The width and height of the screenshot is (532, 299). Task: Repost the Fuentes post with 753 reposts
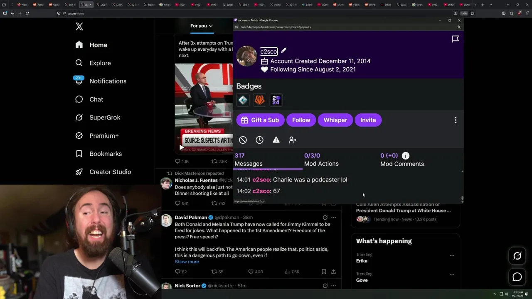click(219, 203)
